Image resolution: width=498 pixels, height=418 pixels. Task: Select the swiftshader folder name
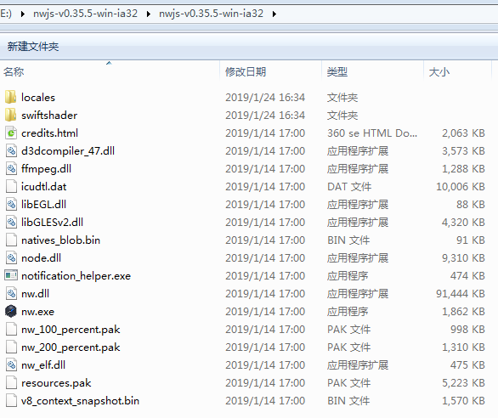(x=49, y=115)
